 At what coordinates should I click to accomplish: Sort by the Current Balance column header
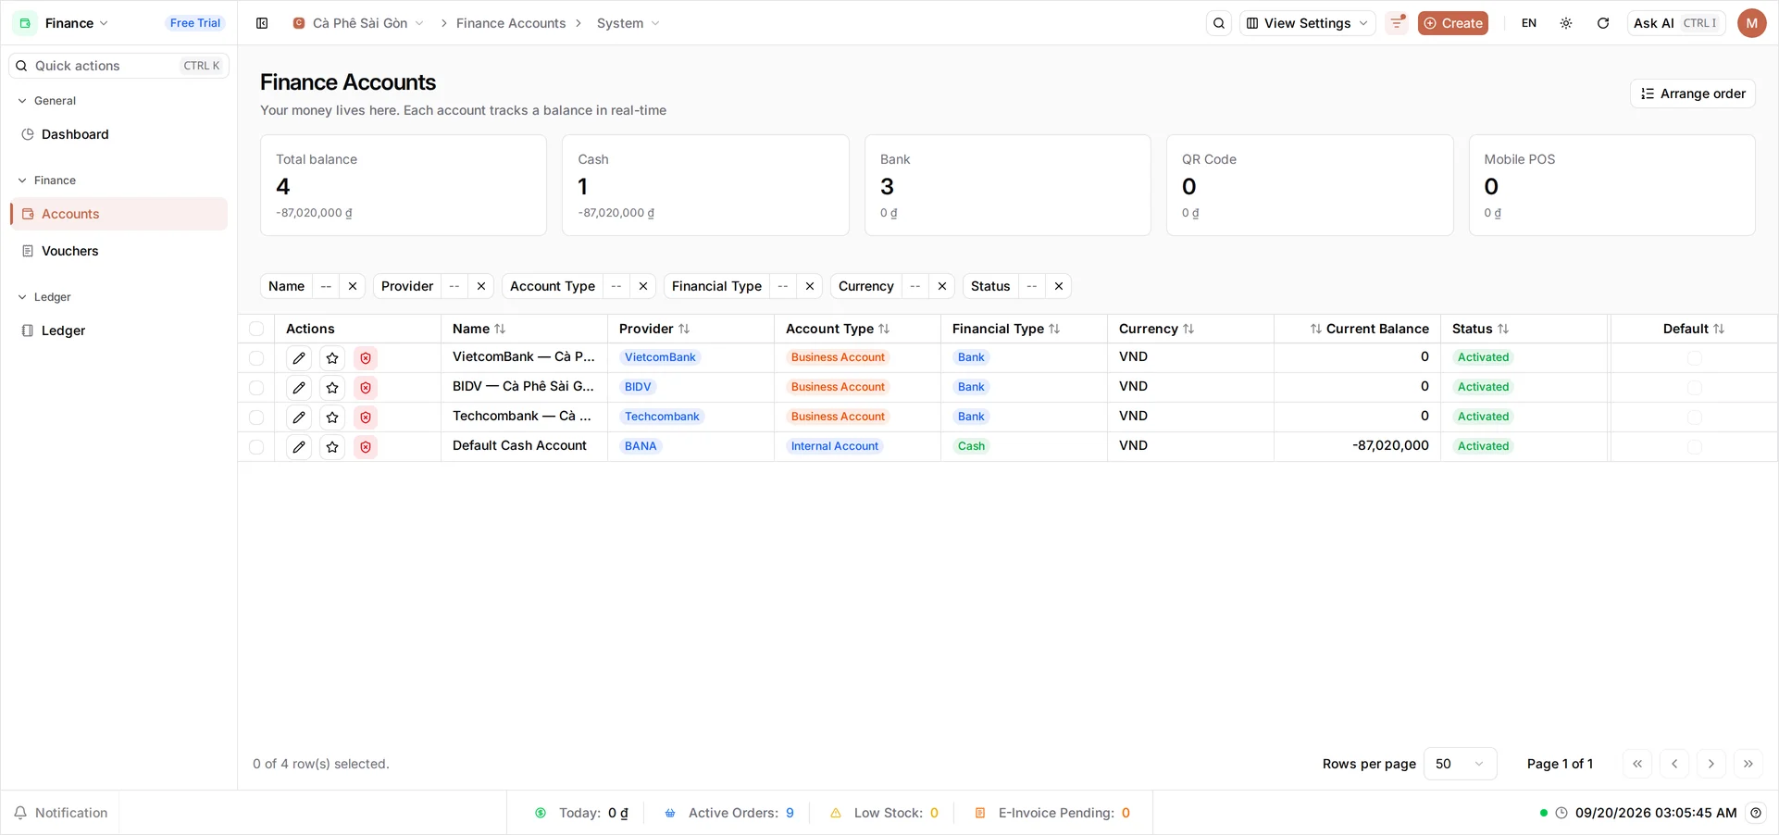point(1369,329)
